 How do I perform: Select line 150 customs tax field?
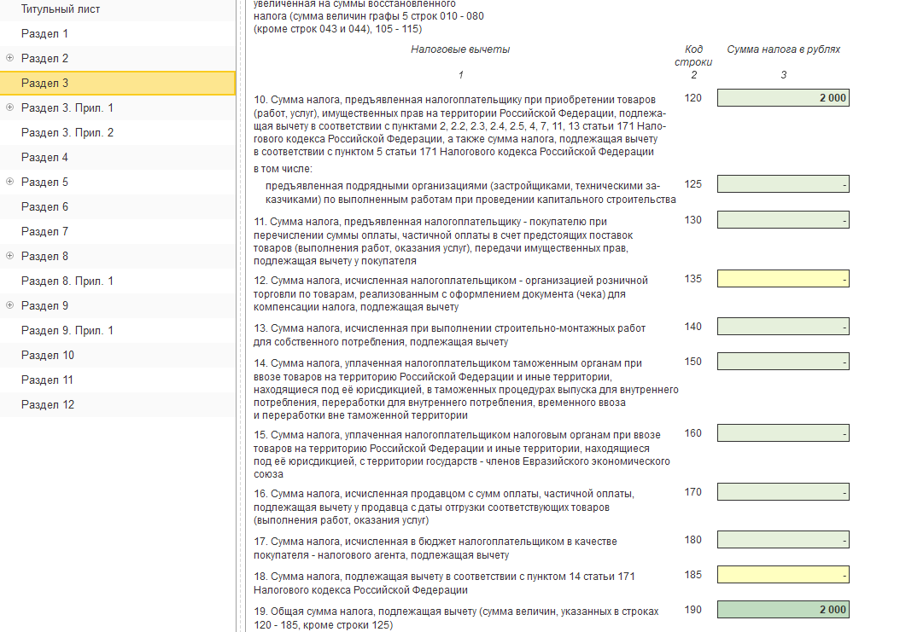pyautogui.click(x=783, y=362)
